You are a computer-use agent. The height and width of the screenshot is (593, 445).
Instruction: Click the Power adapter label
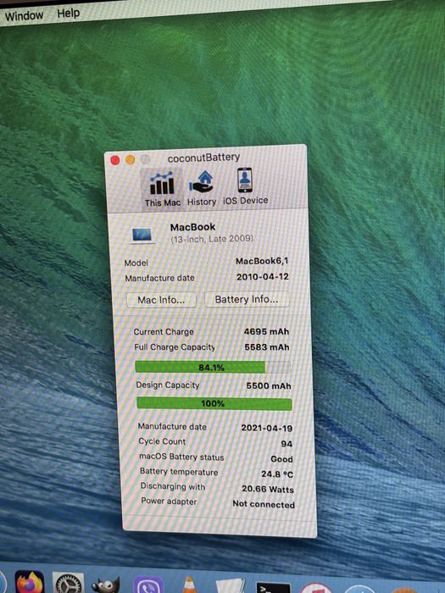(x=169, y=502)
